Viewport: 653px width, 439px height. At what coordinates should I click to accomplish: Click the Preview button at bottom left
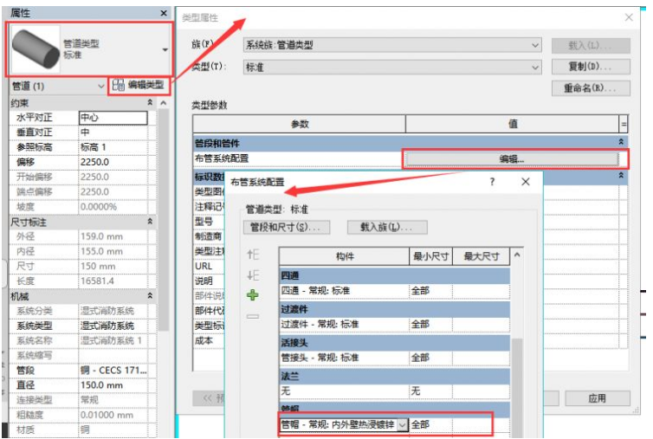209,398
